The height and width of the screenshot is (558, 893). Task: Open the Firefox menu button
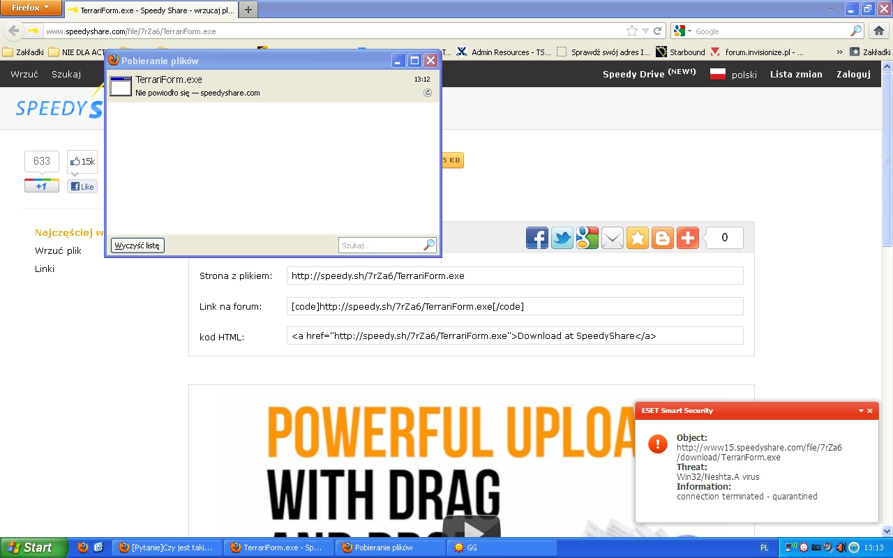click(31, 8)
